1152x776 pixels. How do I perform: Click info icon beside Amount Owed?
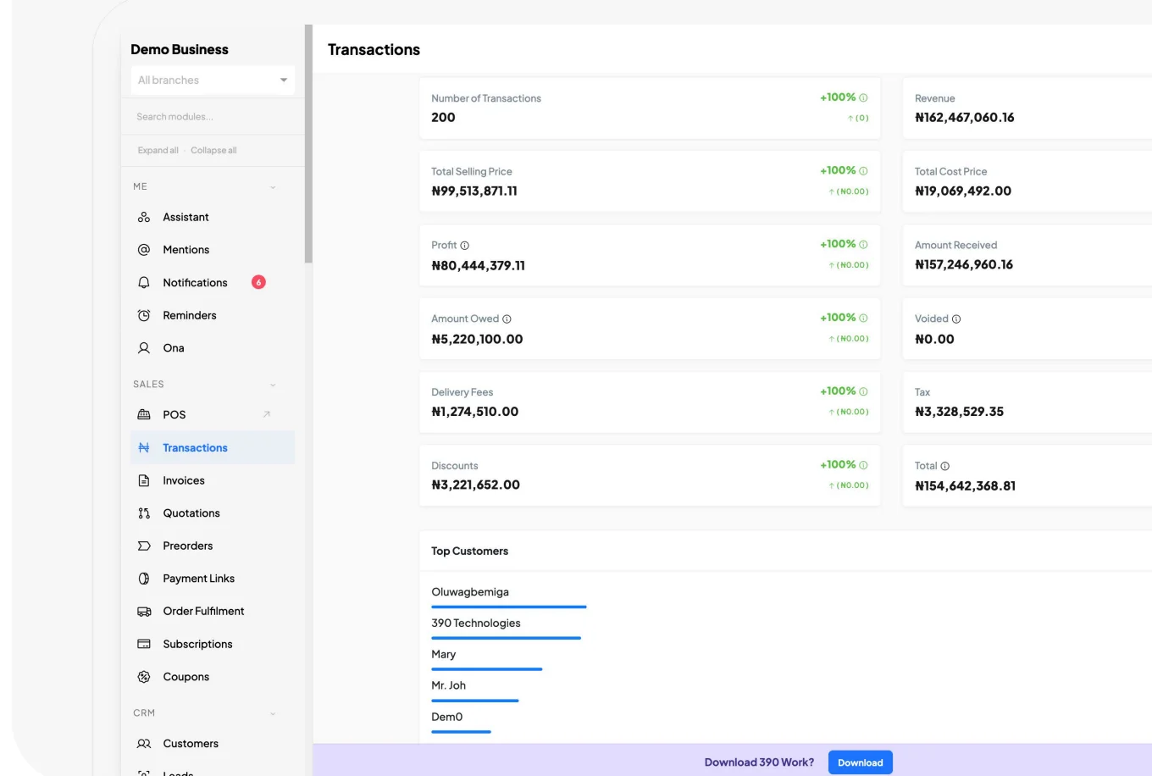pyautogui.click(x=507, y=319)
